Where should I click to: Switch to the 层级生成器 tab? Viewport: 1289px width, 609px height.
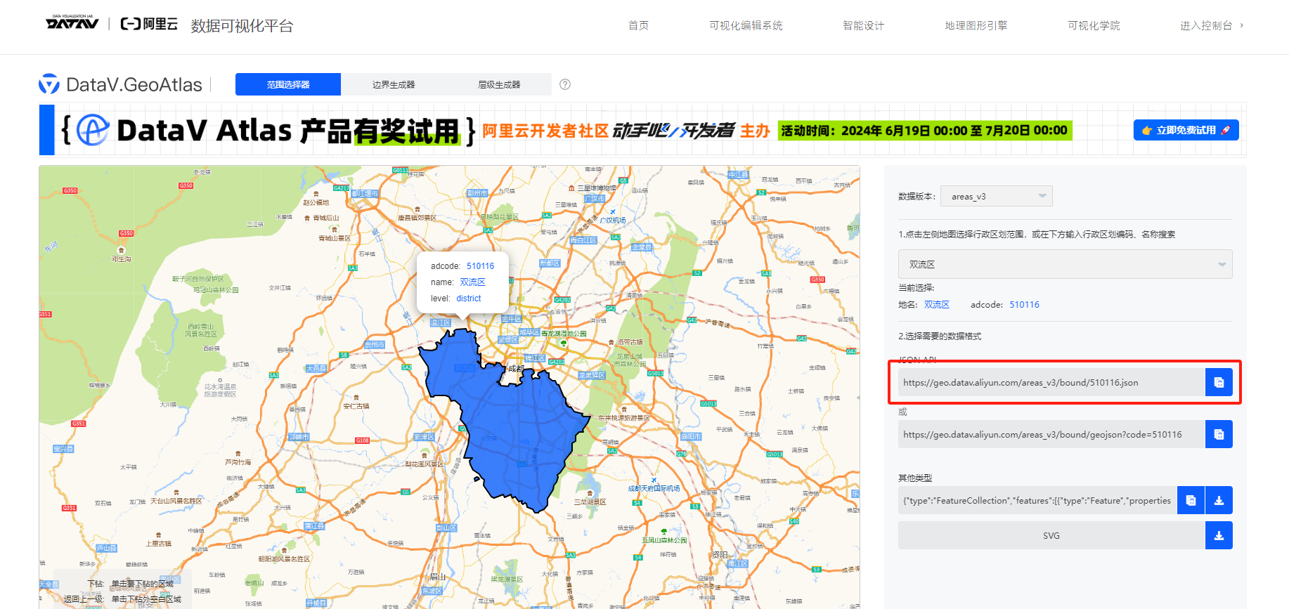(499, 84)
